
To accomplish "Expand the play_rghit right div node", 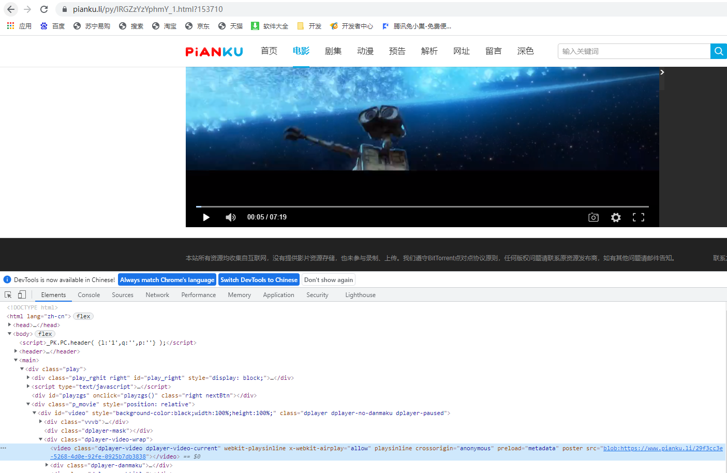I will [28, 378].
